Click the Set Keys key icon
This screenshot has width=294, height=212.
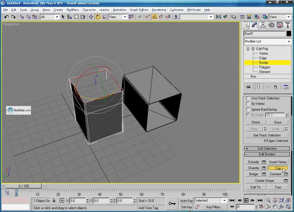pos(172,204)
